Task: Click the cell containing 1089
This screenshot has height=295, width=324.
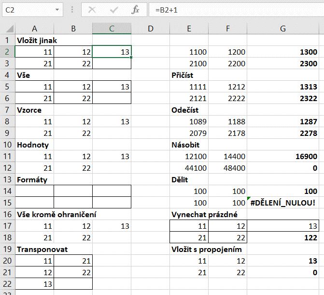Action: (x=189, y=121)
